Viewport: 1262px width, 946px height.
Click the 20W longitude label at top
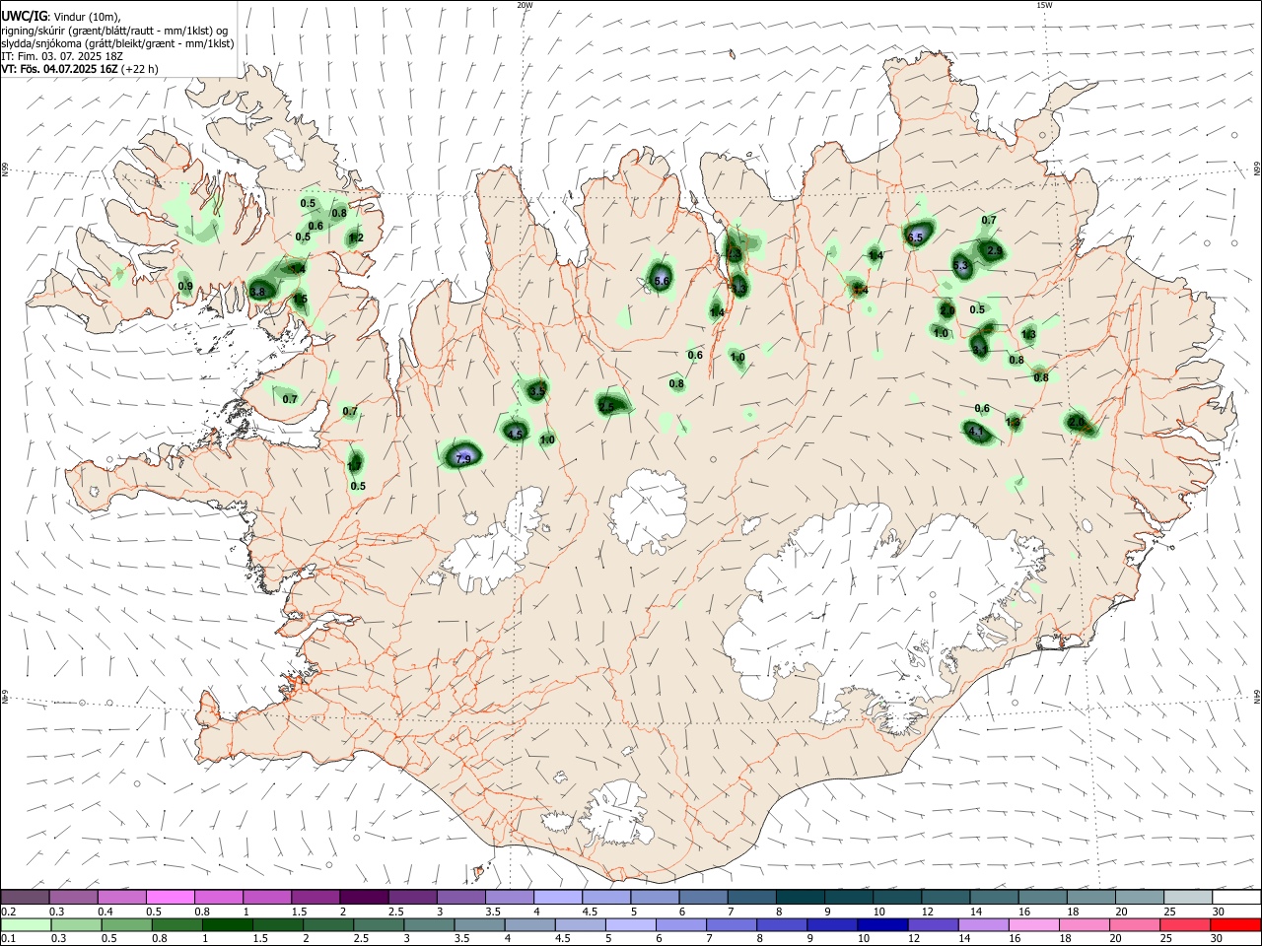pyautogui.click(x=525, y=5)
